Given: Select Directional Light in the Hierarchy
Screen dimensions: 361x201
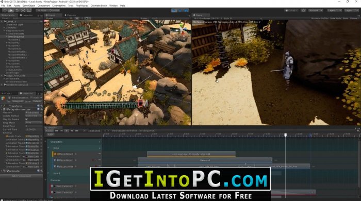Looking at the screenshot, I should [14, 25].
